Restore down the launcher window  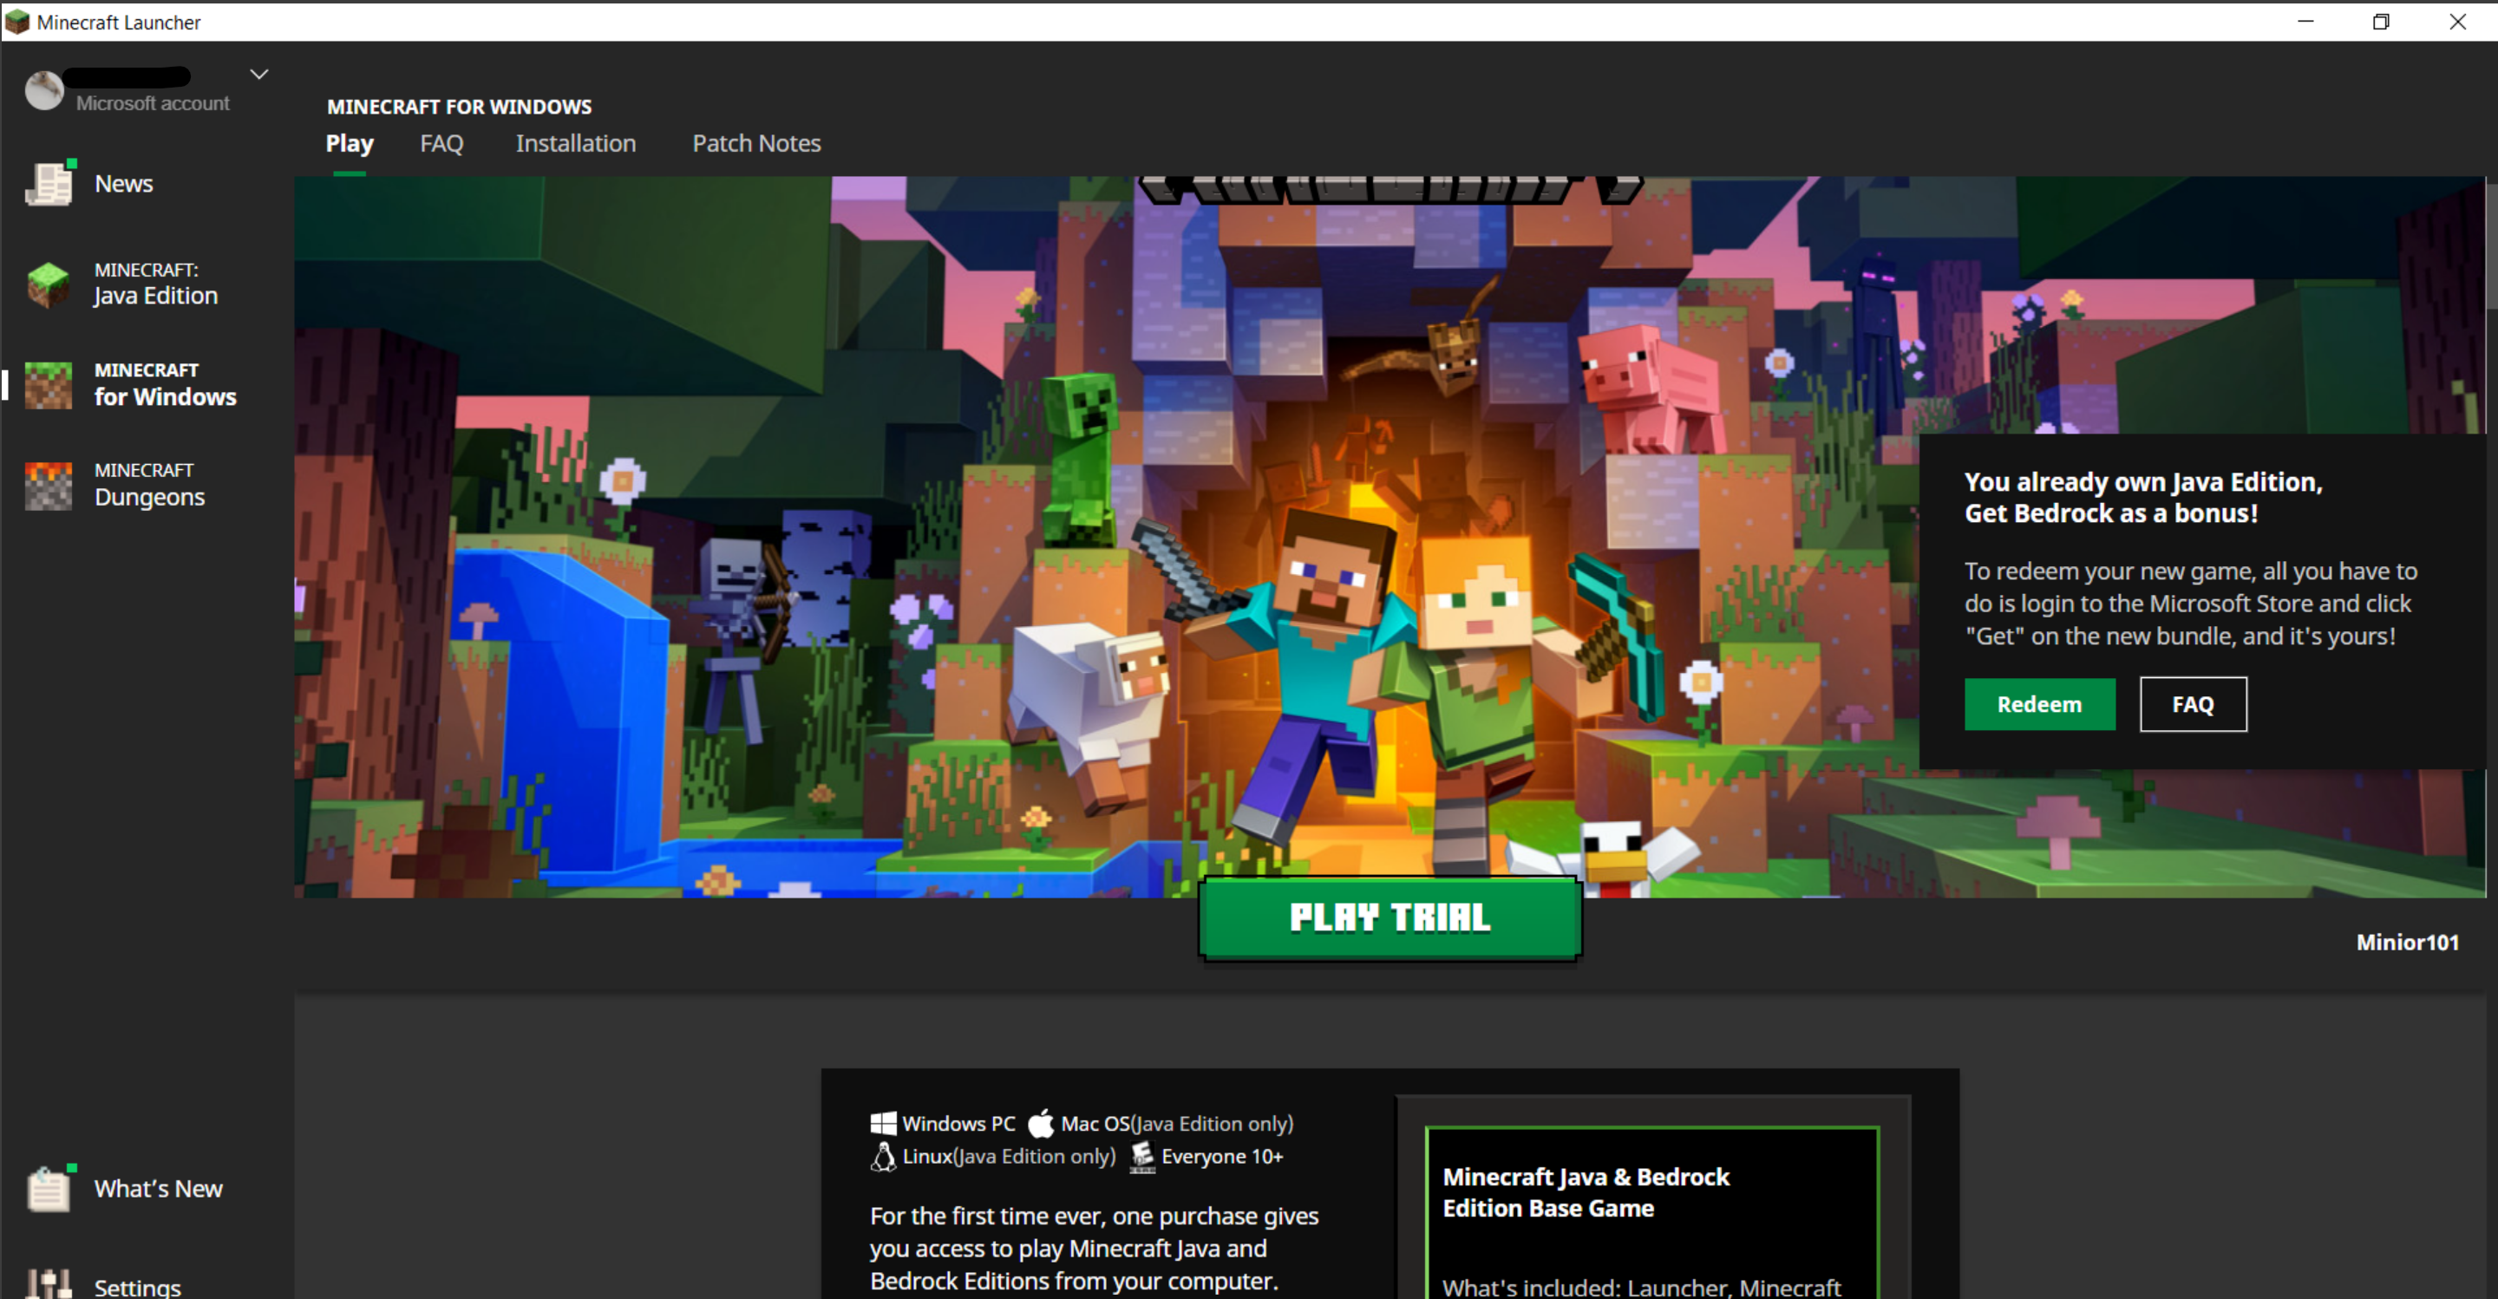coord(2381,22)
